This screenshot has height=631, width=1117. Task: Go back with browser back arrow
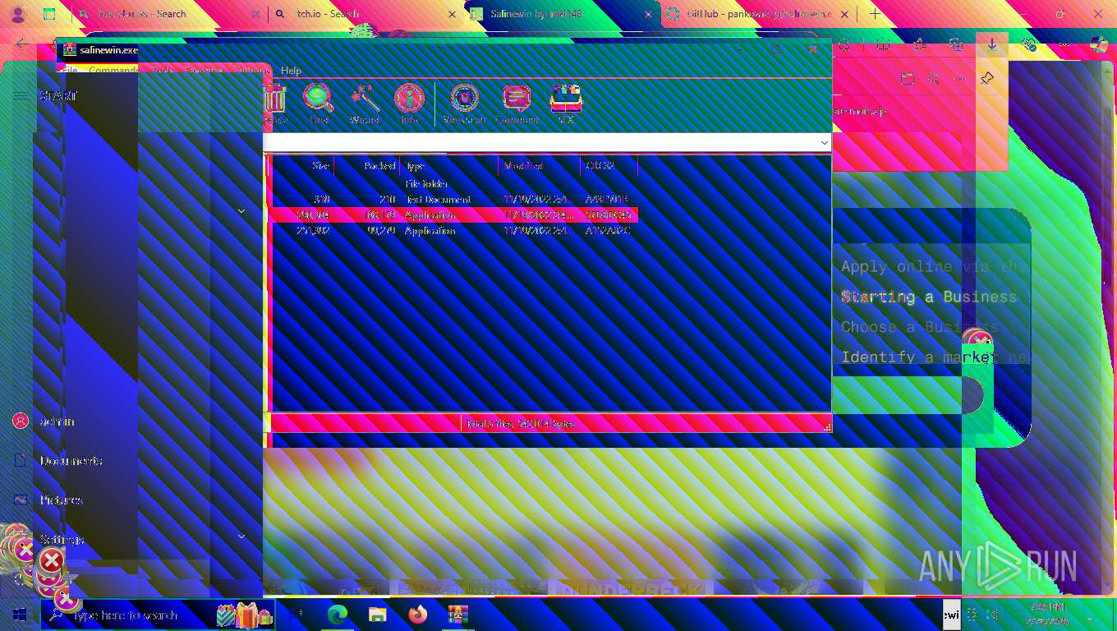tap(22, 44)
